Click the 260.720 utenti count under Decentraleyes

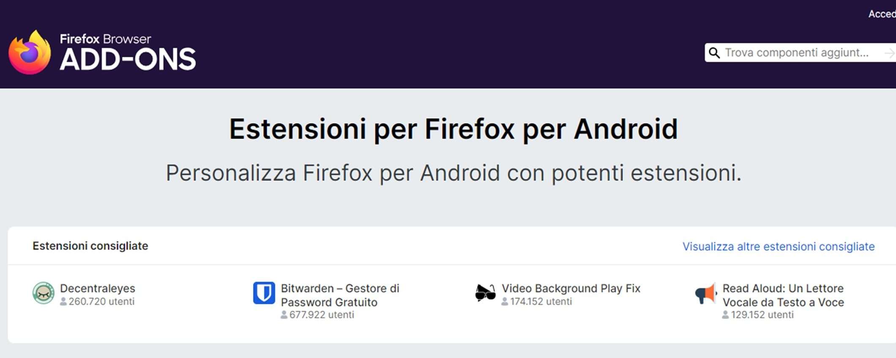[x=101, y=301]
